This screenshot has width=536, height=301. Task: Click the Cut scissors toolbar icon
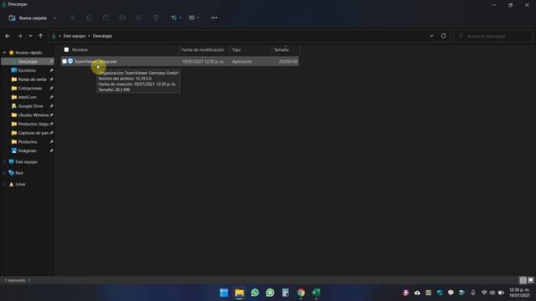[x=72, y=18]
